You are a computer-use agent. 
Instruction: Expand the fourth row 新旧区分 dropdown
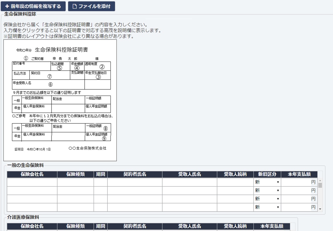pos(267,207)
